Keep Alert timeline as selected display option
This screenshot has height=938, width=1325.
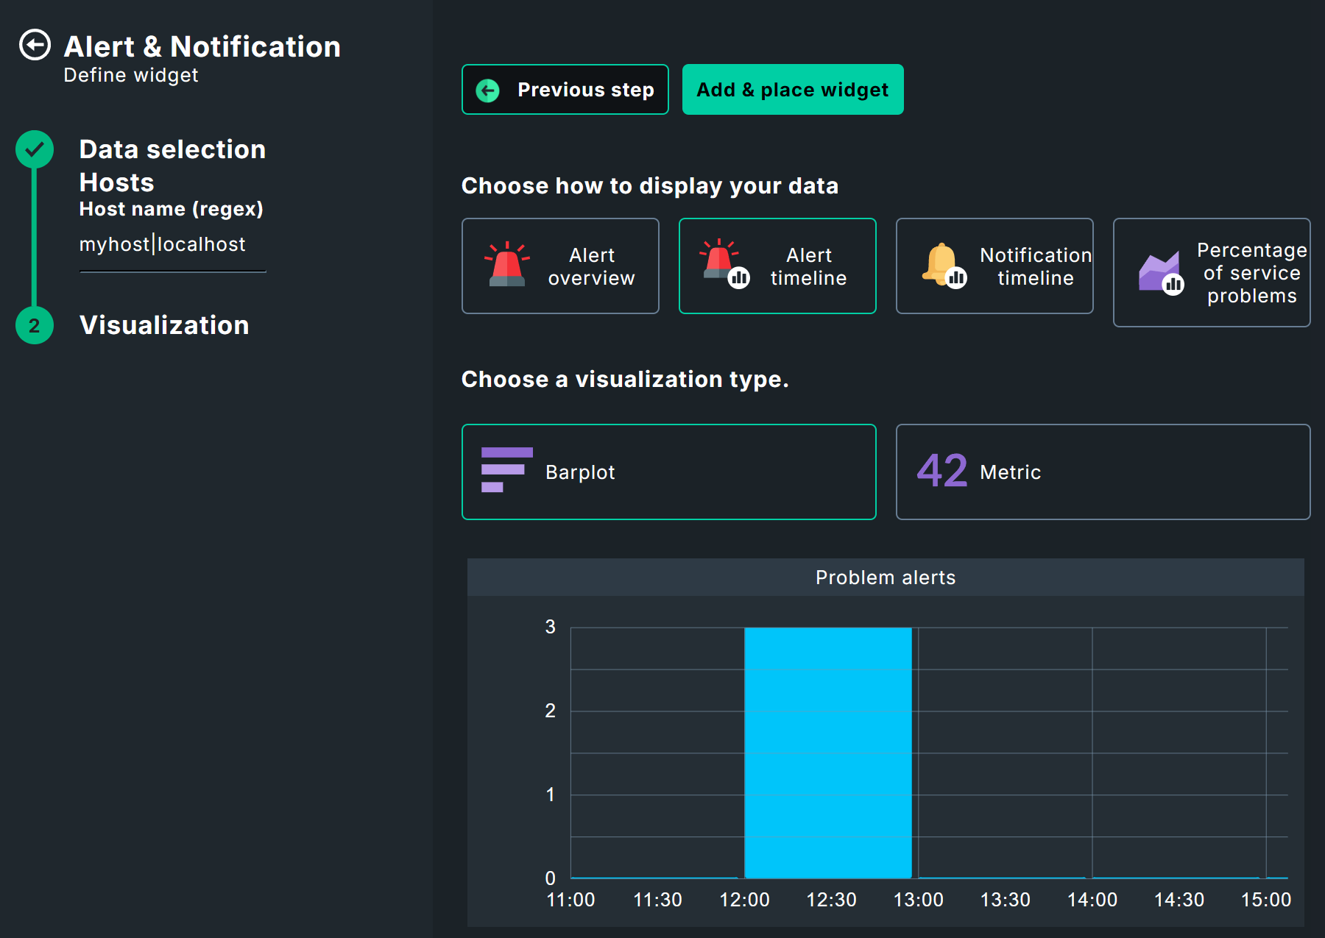777,266
